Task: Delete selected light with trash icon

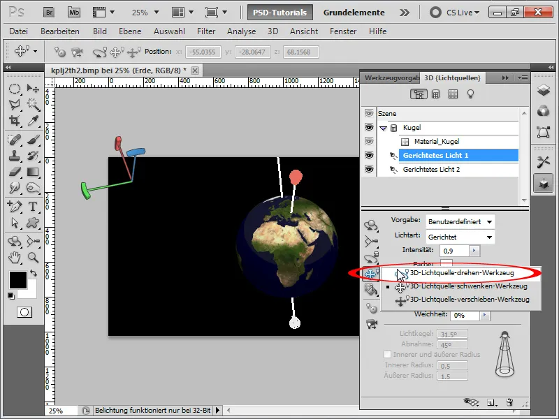Action: tap(509, 402)
